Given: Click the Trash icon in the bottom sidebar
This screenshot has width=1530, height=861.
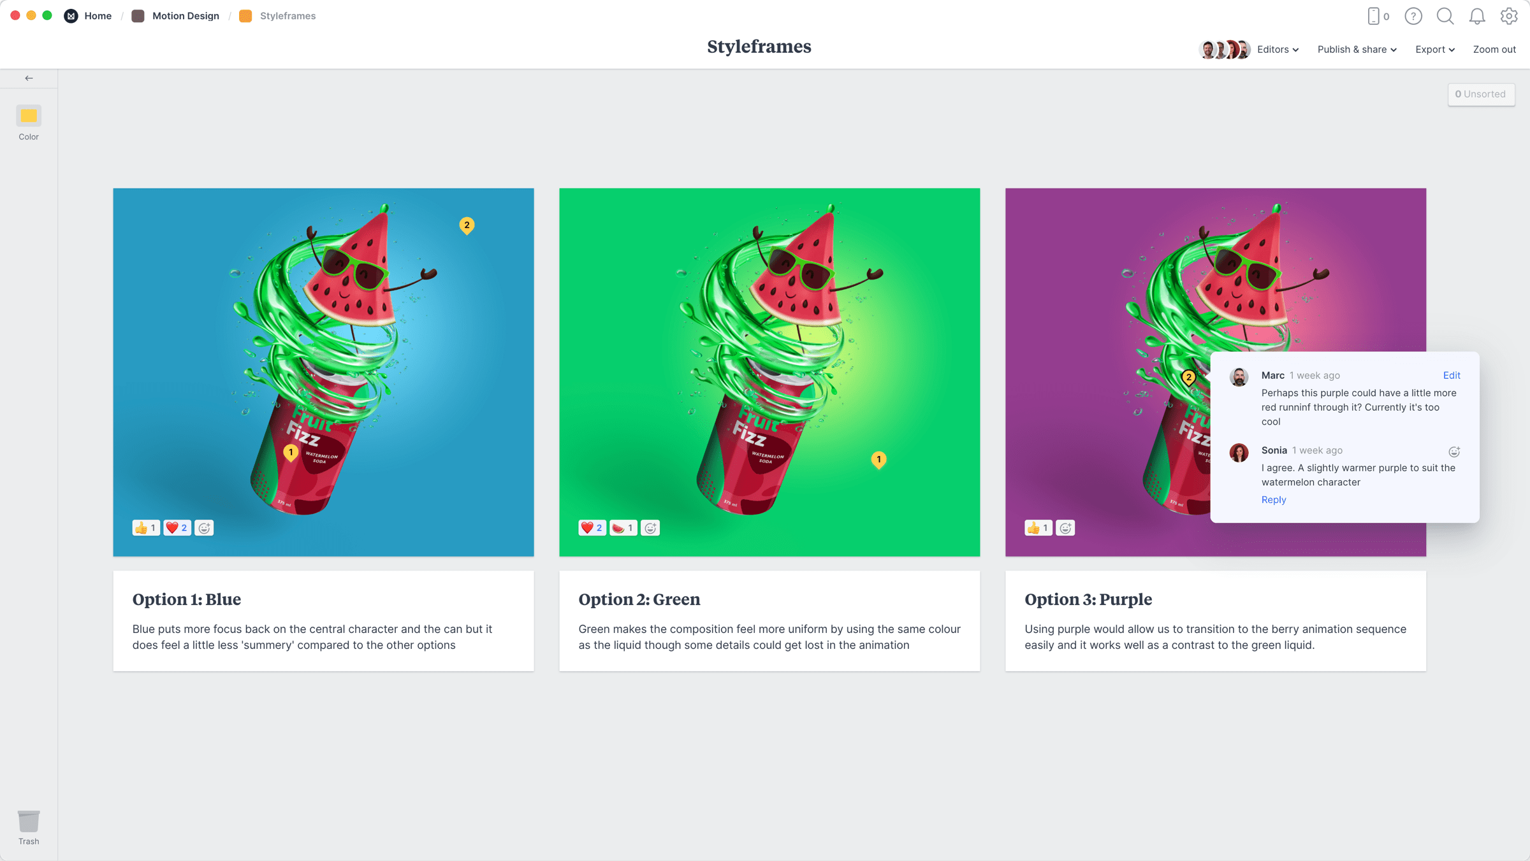Looking at the screenshot, I should click(29, 822).
